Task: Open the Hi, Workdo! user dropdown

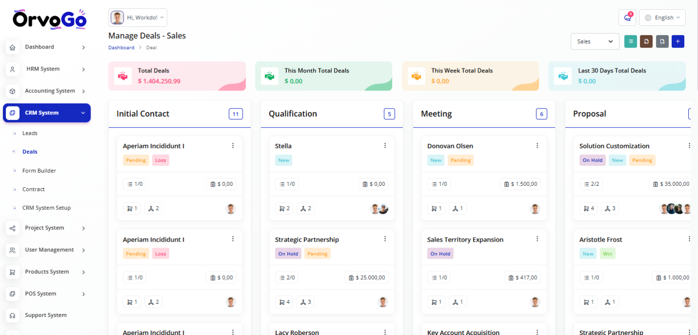Action: coord(137,18)
